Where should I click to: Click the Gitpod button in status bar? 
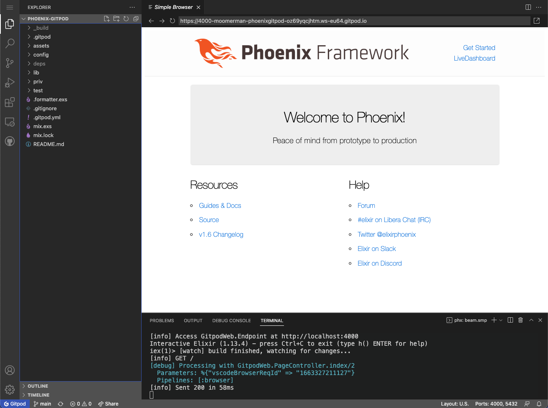point(15,404)
